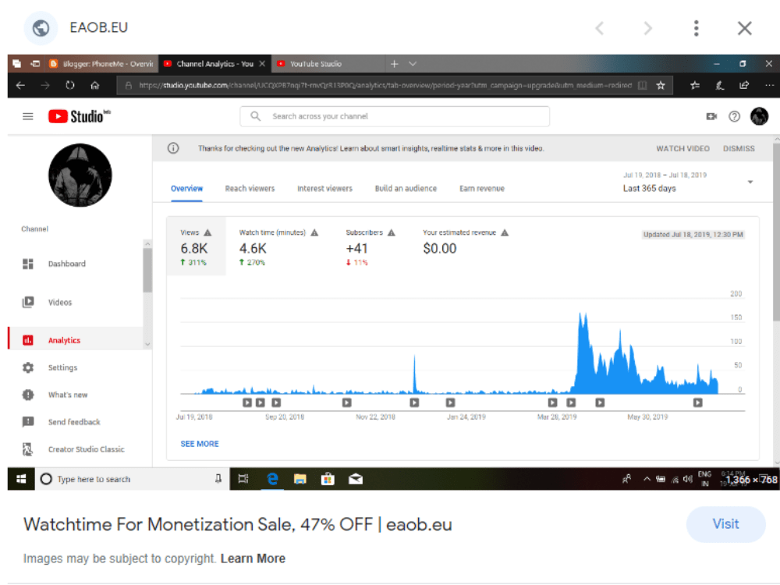Viewport: 780px width, 585px height.
Task: Click warning triangle beside estimated revenue
Action: click(x=505, y=232)
